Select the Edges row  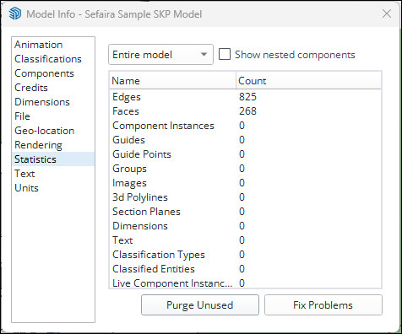245,97
